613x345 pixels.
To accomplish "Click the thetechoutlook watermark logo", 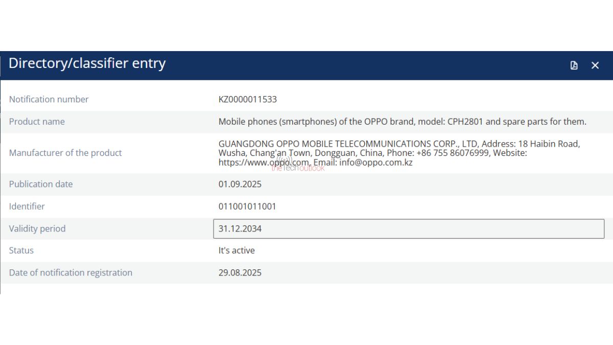I will pos(297,166).
